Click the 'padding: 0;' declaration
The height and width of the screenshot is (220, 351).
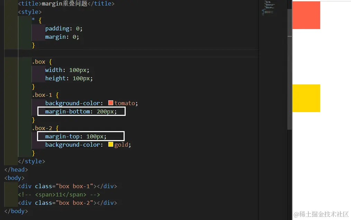tap(64, 28)
